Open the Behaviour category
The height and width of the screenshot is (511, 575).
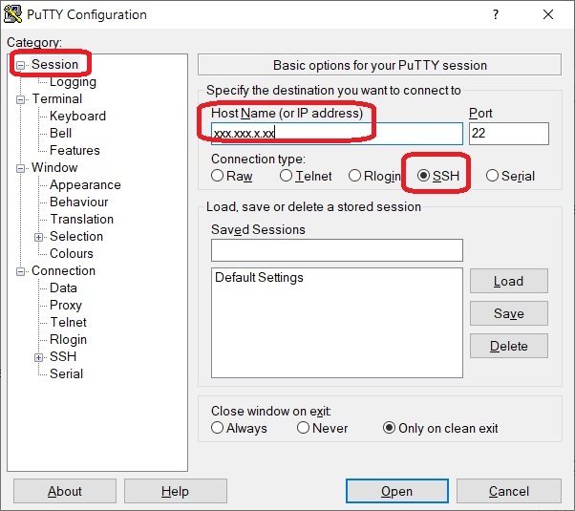tap(79, 202)
